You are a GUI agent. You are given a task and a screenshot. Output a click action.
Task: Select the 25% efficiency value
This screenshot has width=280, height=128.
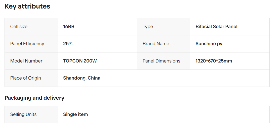68,44
